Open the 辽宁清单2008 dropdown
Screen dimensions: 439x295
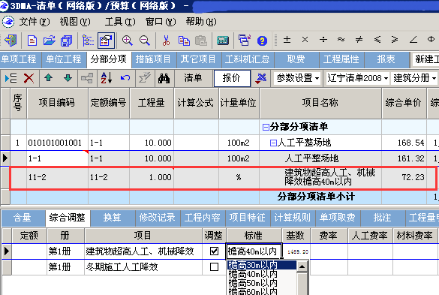coord(357,78)
